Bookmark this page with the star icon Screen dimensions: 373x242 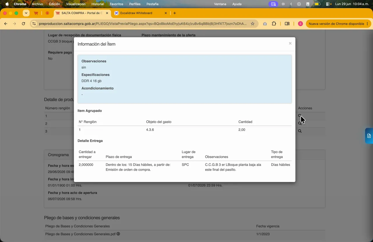click(x=253, y=24)
